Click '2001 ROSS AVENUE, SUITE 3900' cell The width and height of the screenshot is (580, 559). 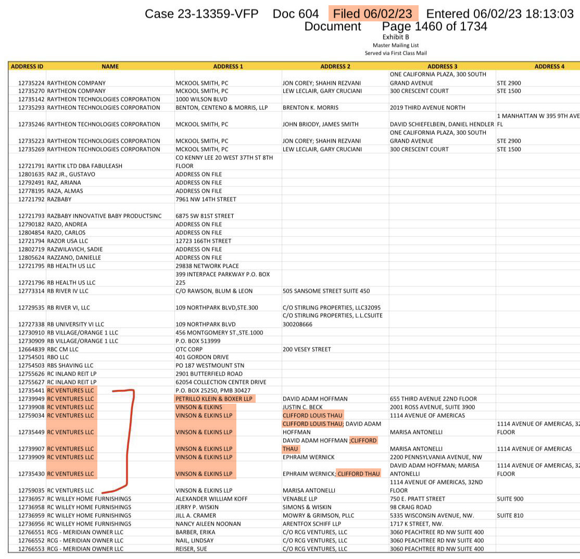coord(433,407)
